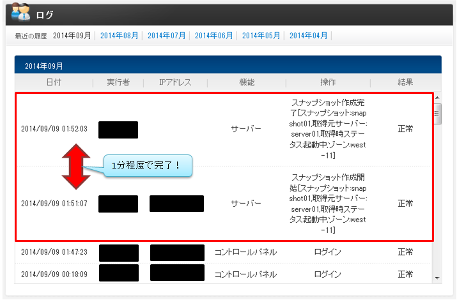Click the 結果 column header
The height and width of the screenshot is (300, 457).
[405, 82]
